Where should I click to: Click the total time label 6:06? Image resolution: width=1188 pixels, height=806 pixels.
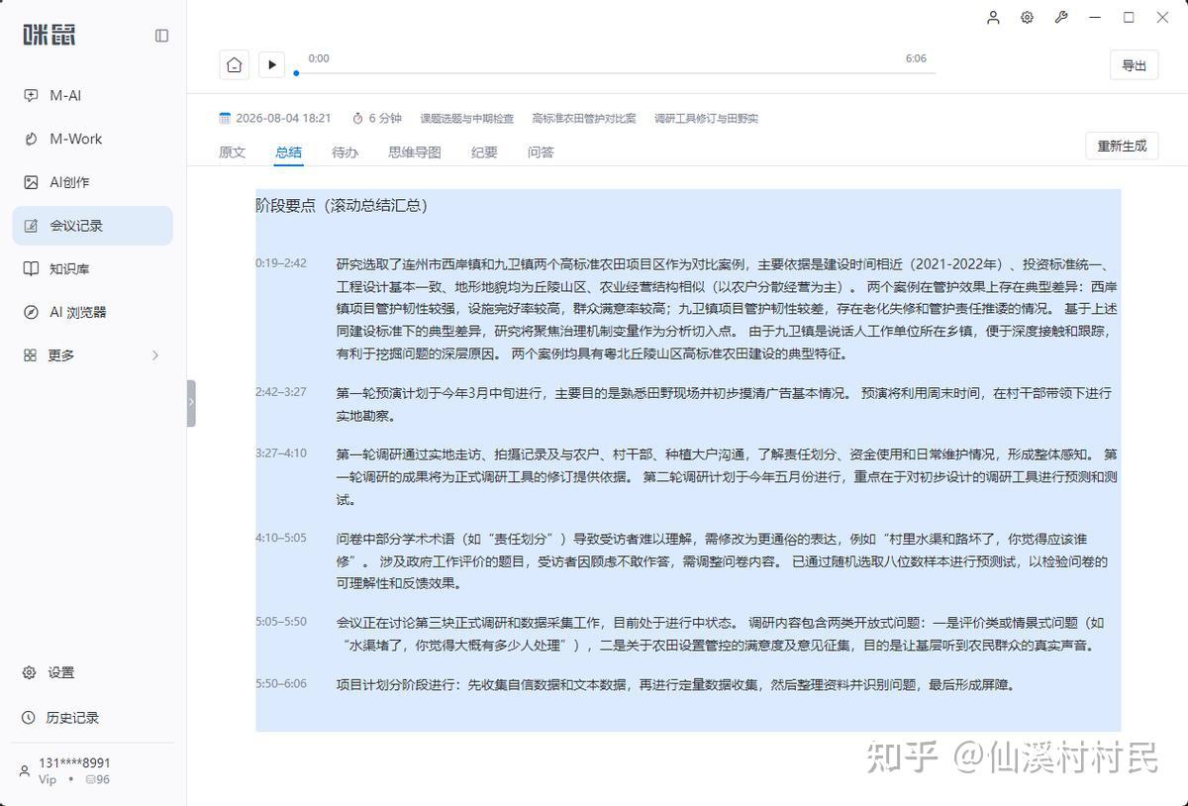[x=916, y=58]
